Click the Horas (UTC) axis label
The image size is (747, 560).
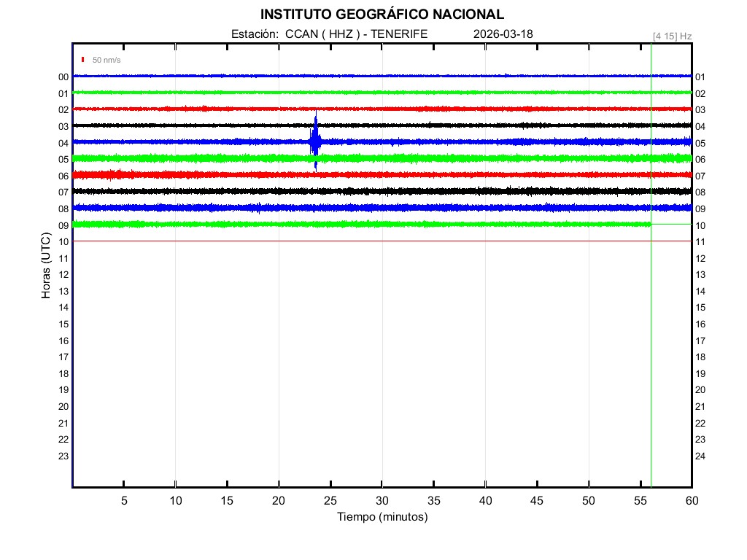[46, 267]
